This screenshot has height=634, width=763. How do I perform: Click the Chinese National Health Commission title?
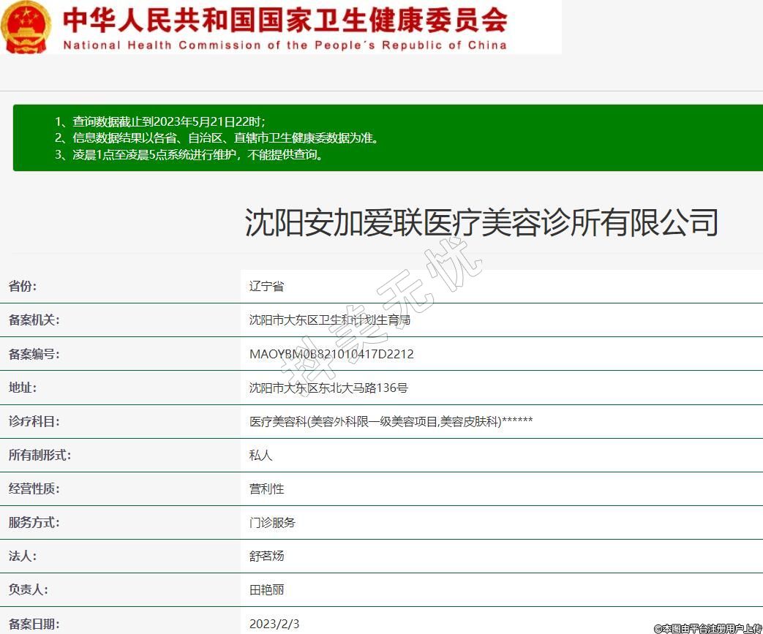(x=285, y=20)
